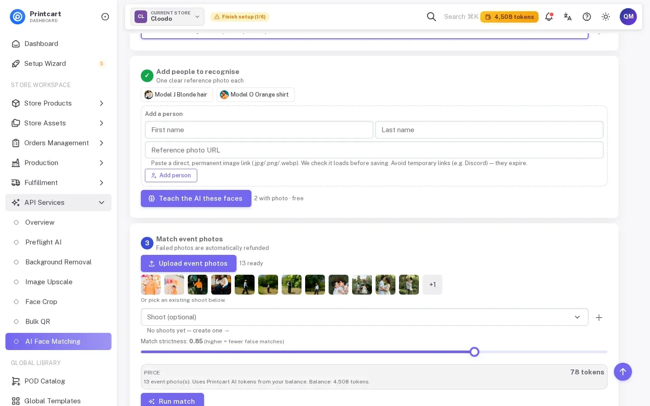The image size is (650, 406).
Task: Focus the Reference photo URL field
Action: (x=374, y=150)
